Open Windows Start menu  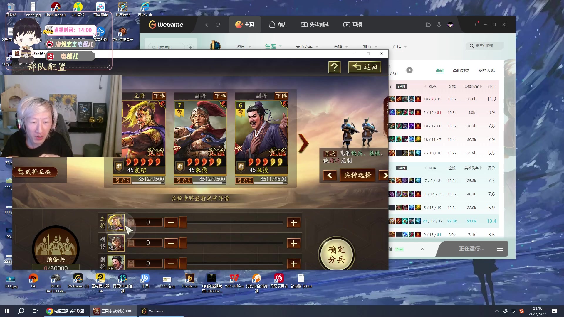[7, 311]
